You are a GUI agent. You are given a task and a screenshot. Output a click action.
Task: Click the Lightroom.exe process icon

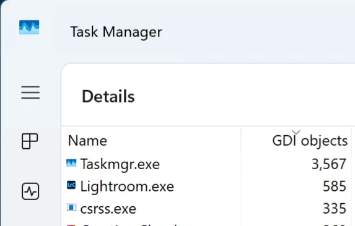tap(71, 185)
